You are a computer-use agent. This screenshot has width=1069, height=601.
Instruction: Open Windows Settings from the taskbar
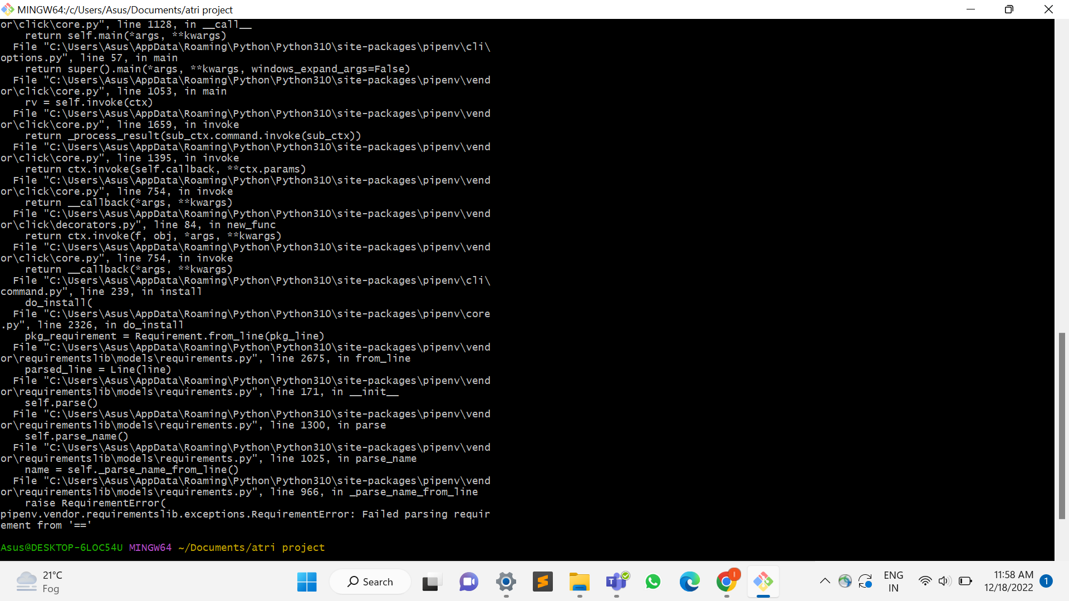506,582
